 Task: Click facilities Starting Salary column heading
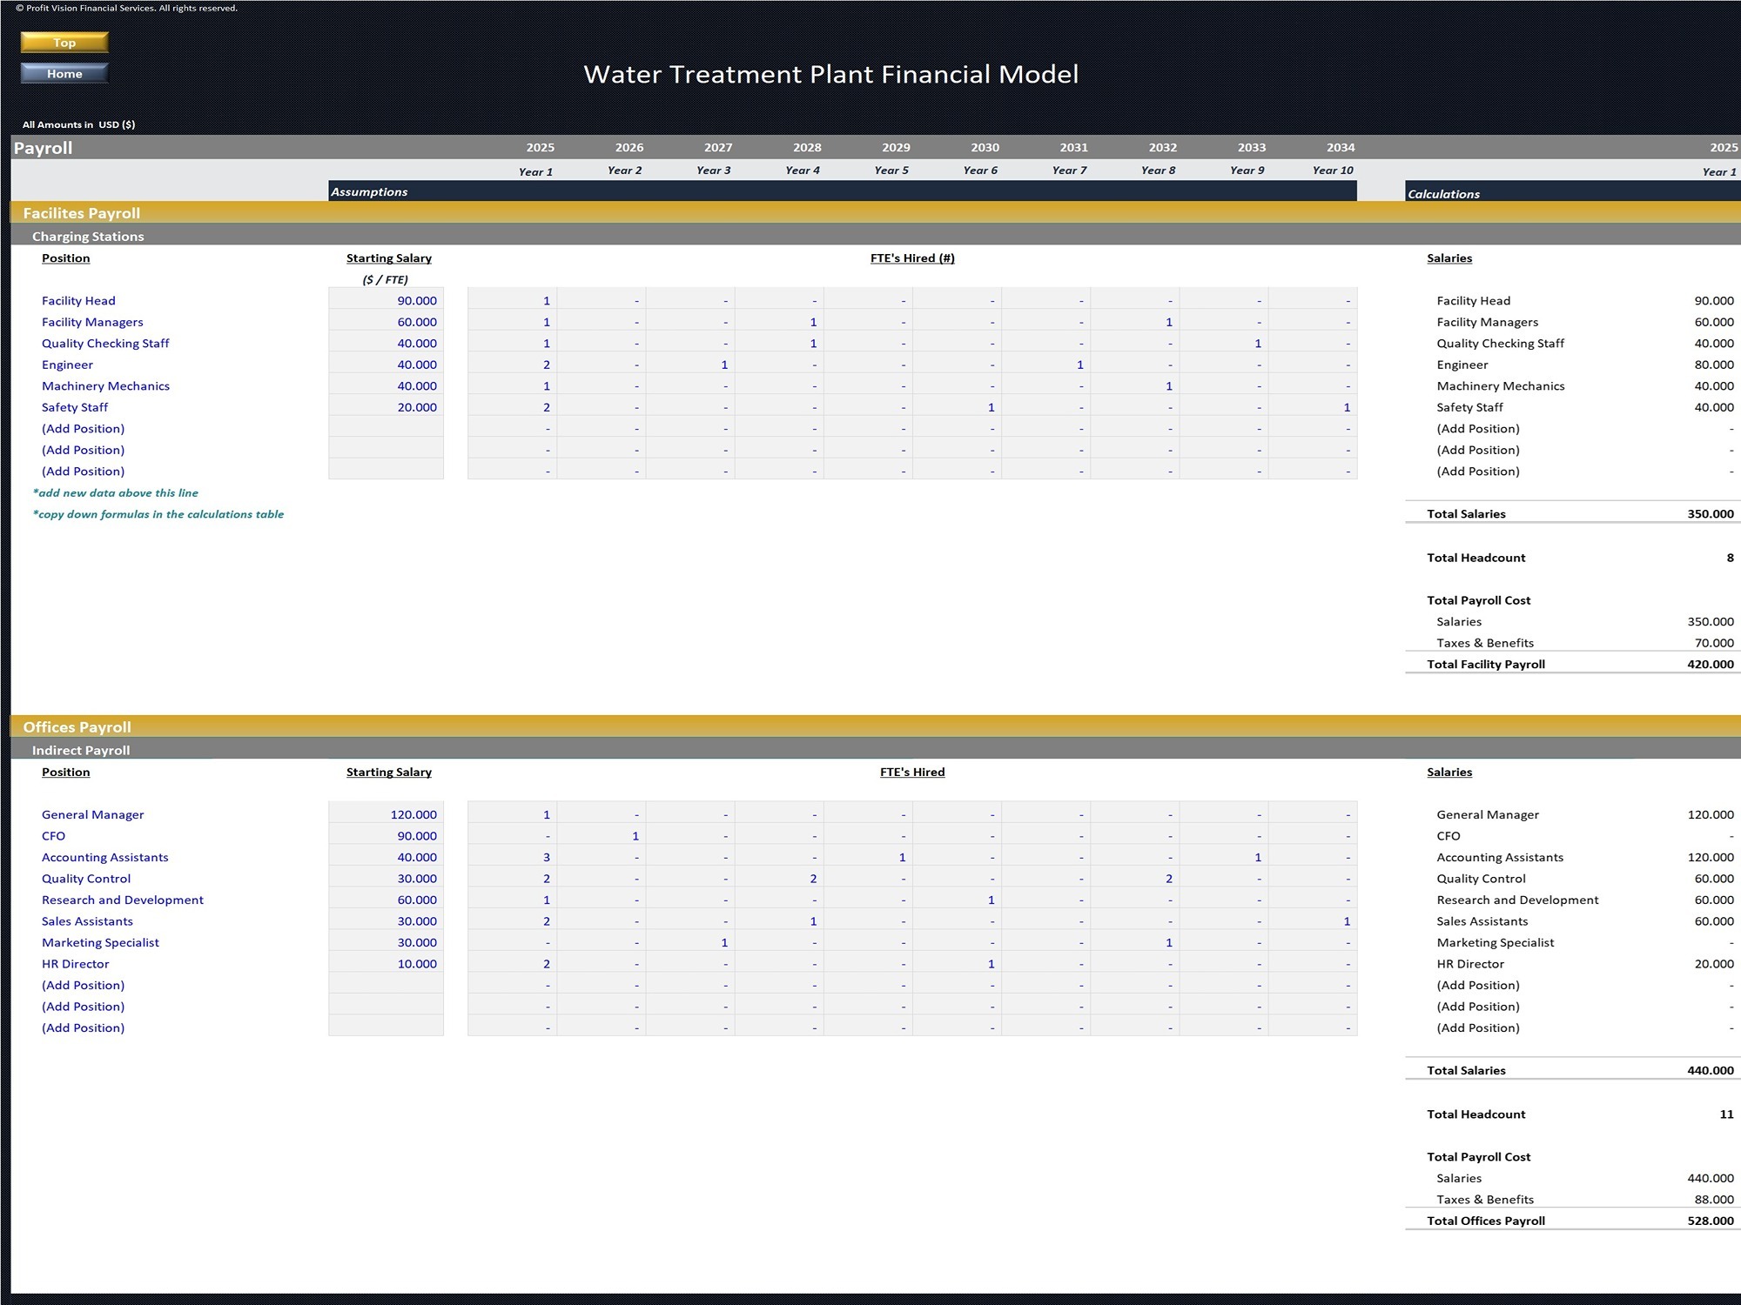point(389,258)
